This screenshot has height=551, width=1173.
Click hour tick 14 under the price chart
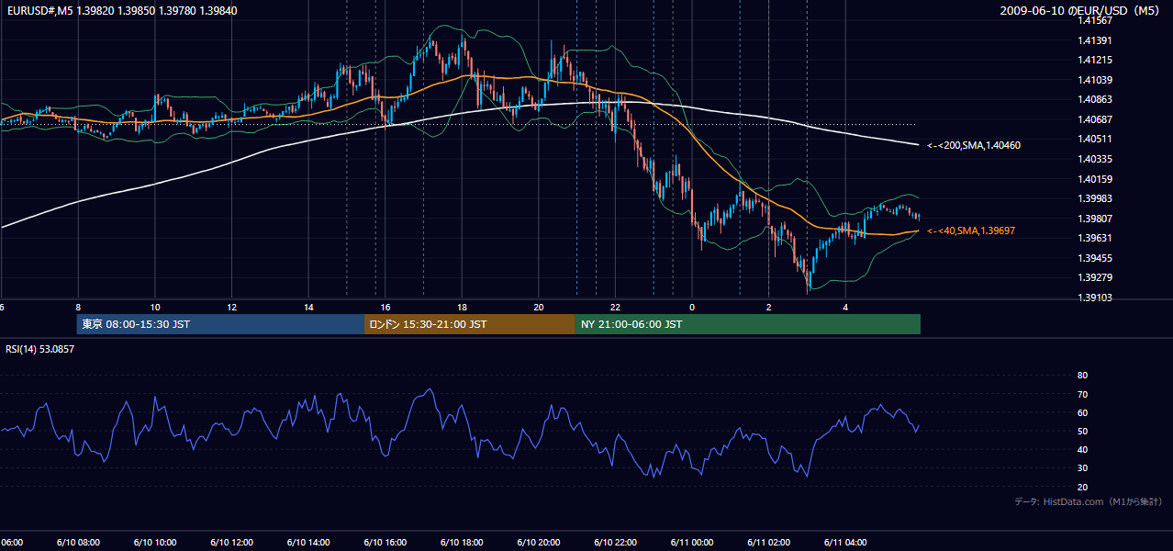(309, 307)
